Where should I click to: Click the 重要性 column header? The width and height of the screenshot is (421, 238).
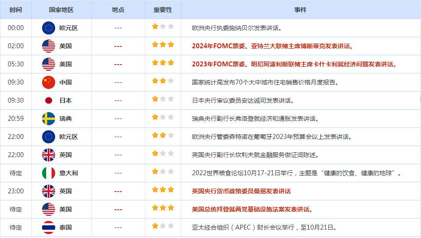pyautogui.click(x=163, y=10)
